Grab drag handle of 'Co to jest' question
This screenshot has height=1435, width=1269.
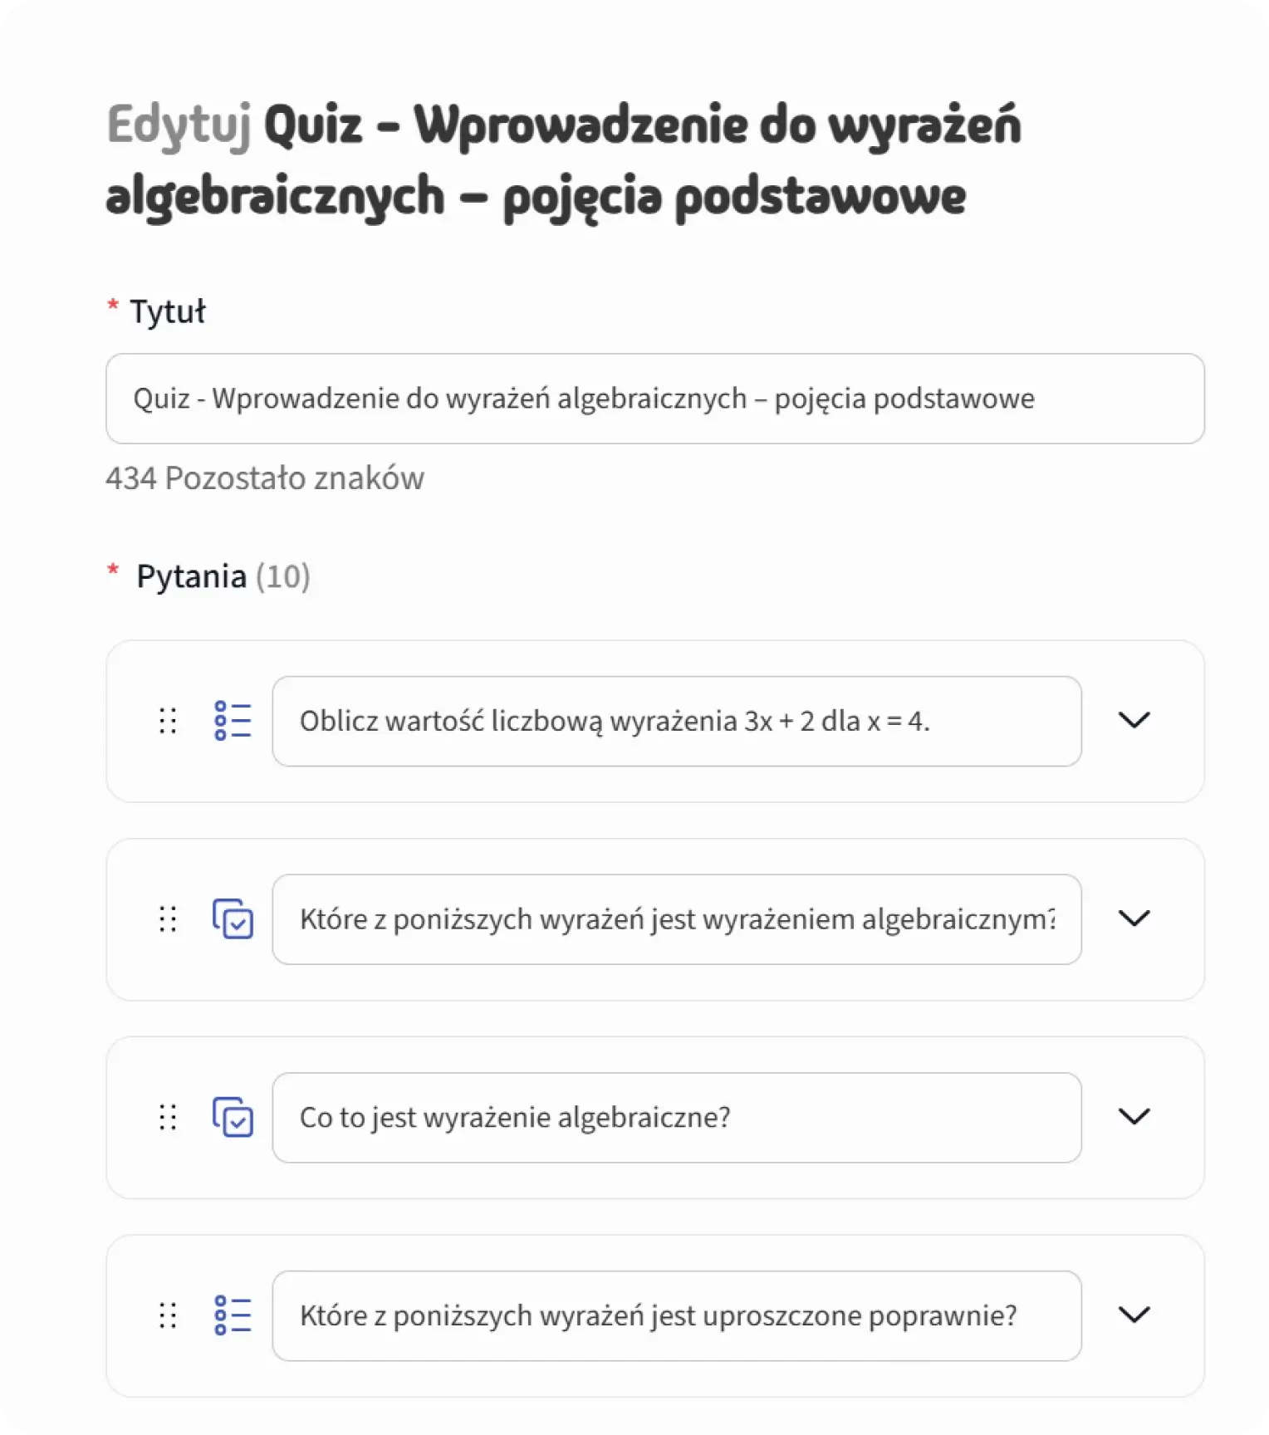point(168,1117)
